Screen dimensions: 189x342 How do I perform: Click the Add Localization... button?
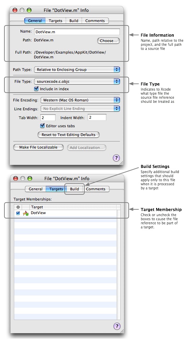click(87, 148)
